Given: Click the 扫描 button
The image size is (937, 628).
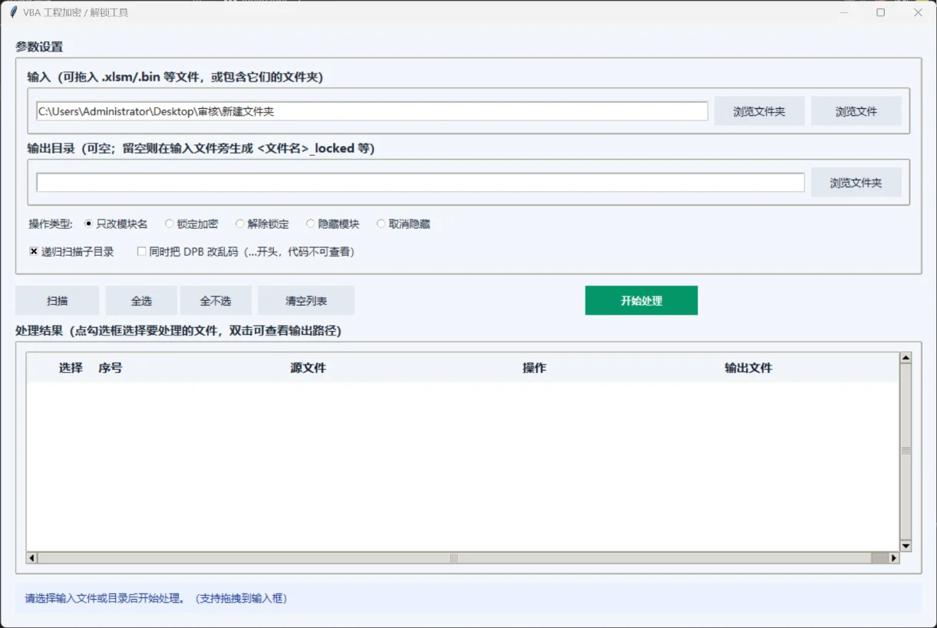Looking at the screenshot, I should [x=57, y=300].
